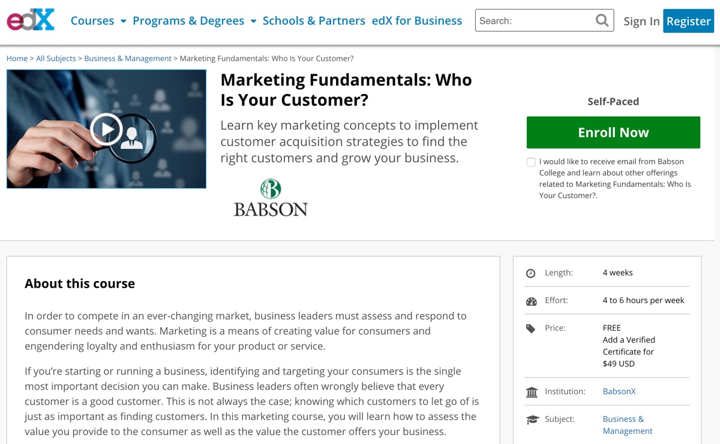Viewport: 720px width, 444px height.
Task: Click the Register button
Action: click(688, 20)
